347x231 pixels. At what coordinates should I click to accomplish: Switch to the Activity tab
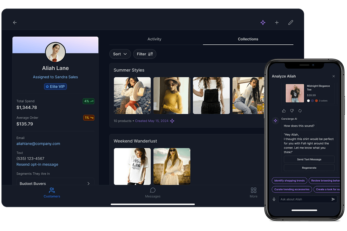154,39
